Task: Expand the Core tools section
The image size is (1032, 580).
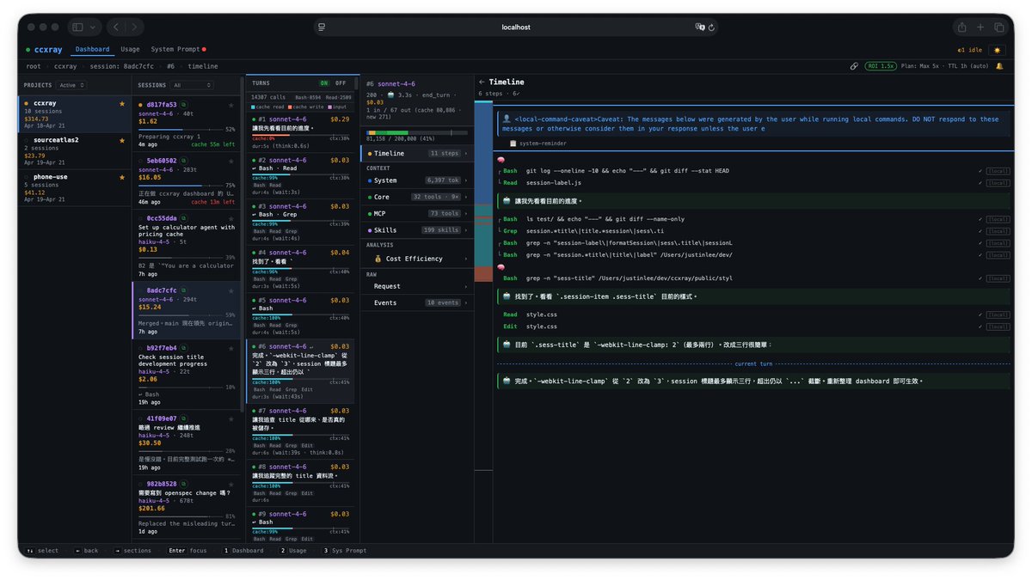Action: click(x=417, y=197)
